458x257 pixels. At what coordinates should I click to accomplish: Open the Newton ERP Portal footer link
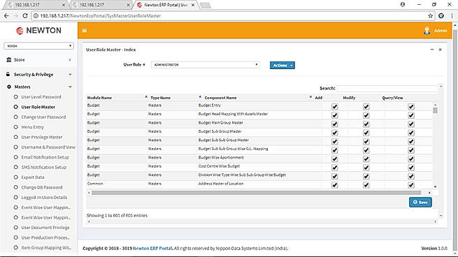point(152,248)
